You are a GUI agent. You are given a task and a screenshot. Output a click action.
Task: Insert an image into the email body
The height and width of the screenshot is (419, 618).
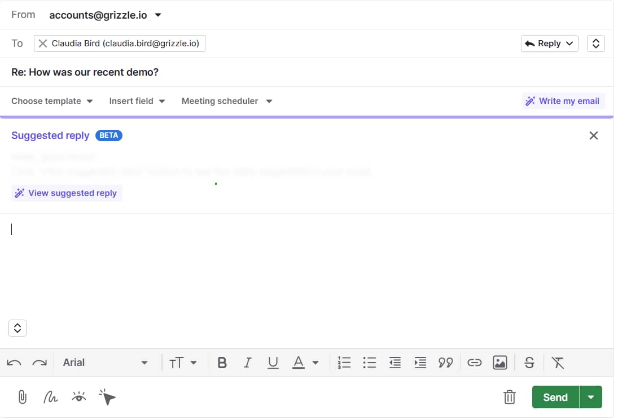click(x=501, y=363)
